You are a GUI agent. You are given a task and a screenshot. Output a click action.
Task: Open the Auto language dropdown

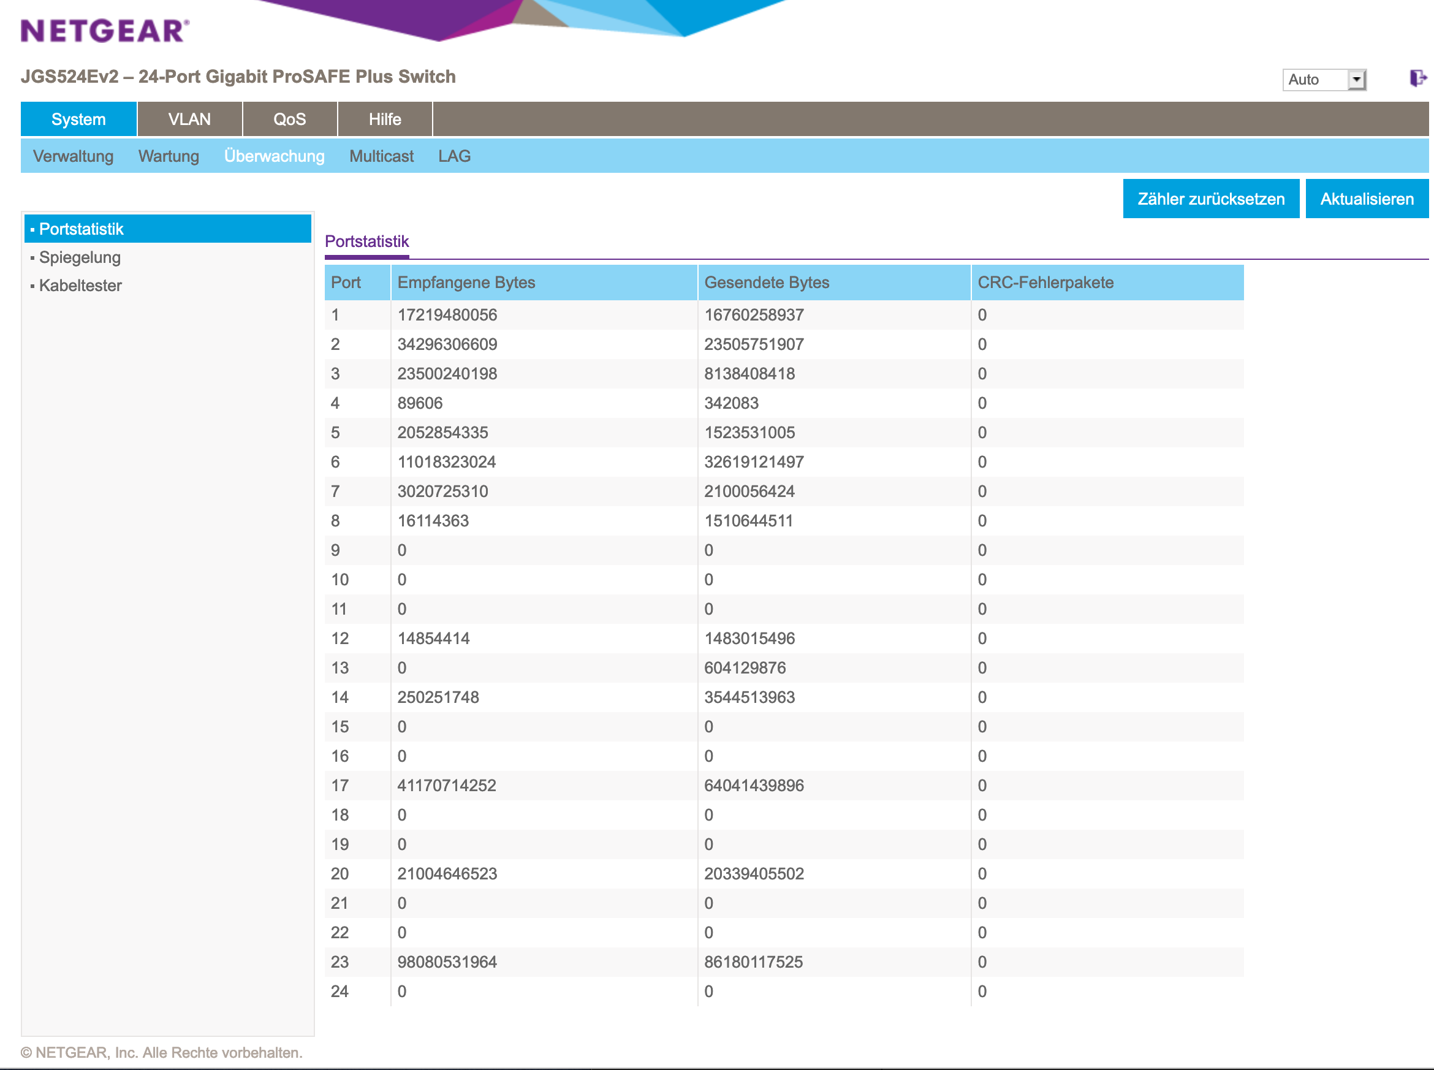(1324, 80)
